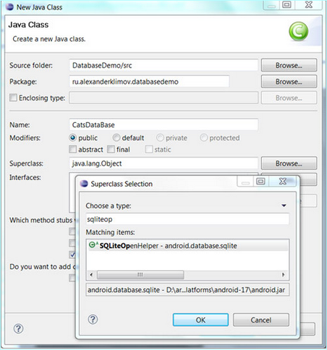Toggle the Enclosing type checkbox
Viewport: 327px width, 350px height.
(x=13, y=98)
